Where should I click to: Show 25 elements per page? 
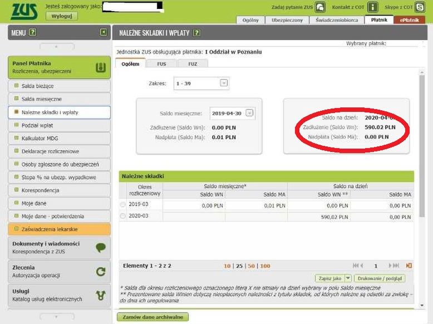pyautogui.click(x=239, y=266)
